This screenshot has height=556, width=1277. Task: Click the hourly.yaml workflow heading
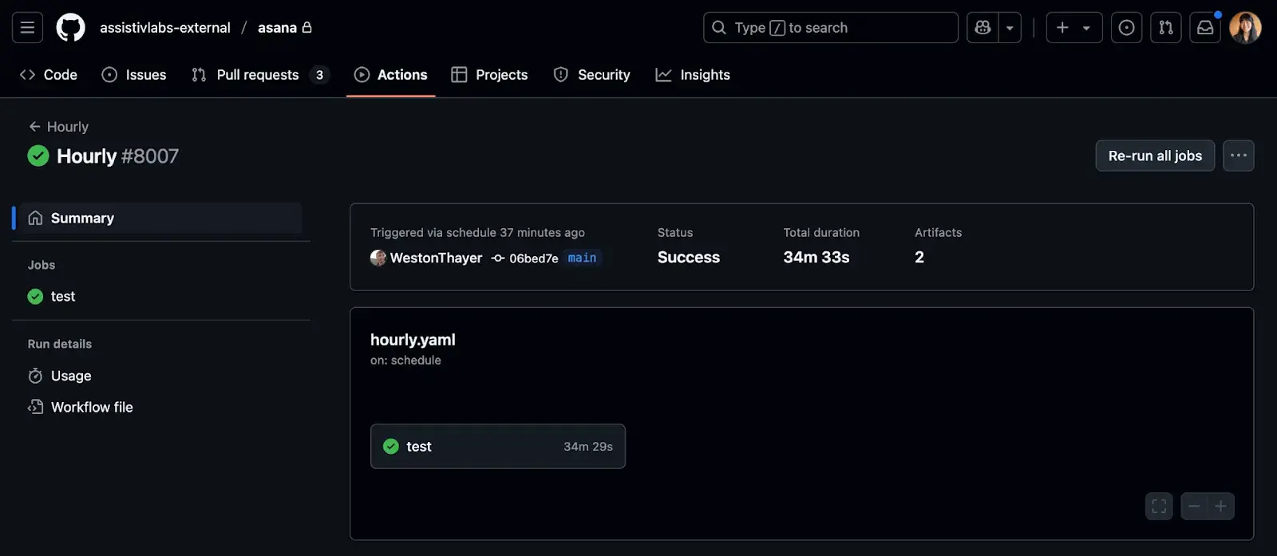point(413,340)
